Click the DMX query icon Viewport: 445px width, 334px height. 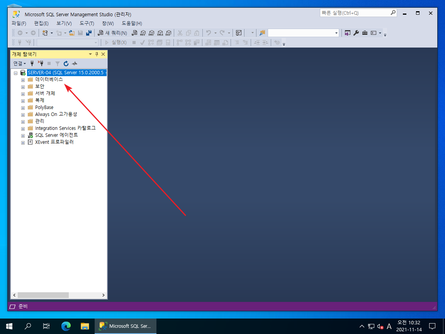pos(151,33)
